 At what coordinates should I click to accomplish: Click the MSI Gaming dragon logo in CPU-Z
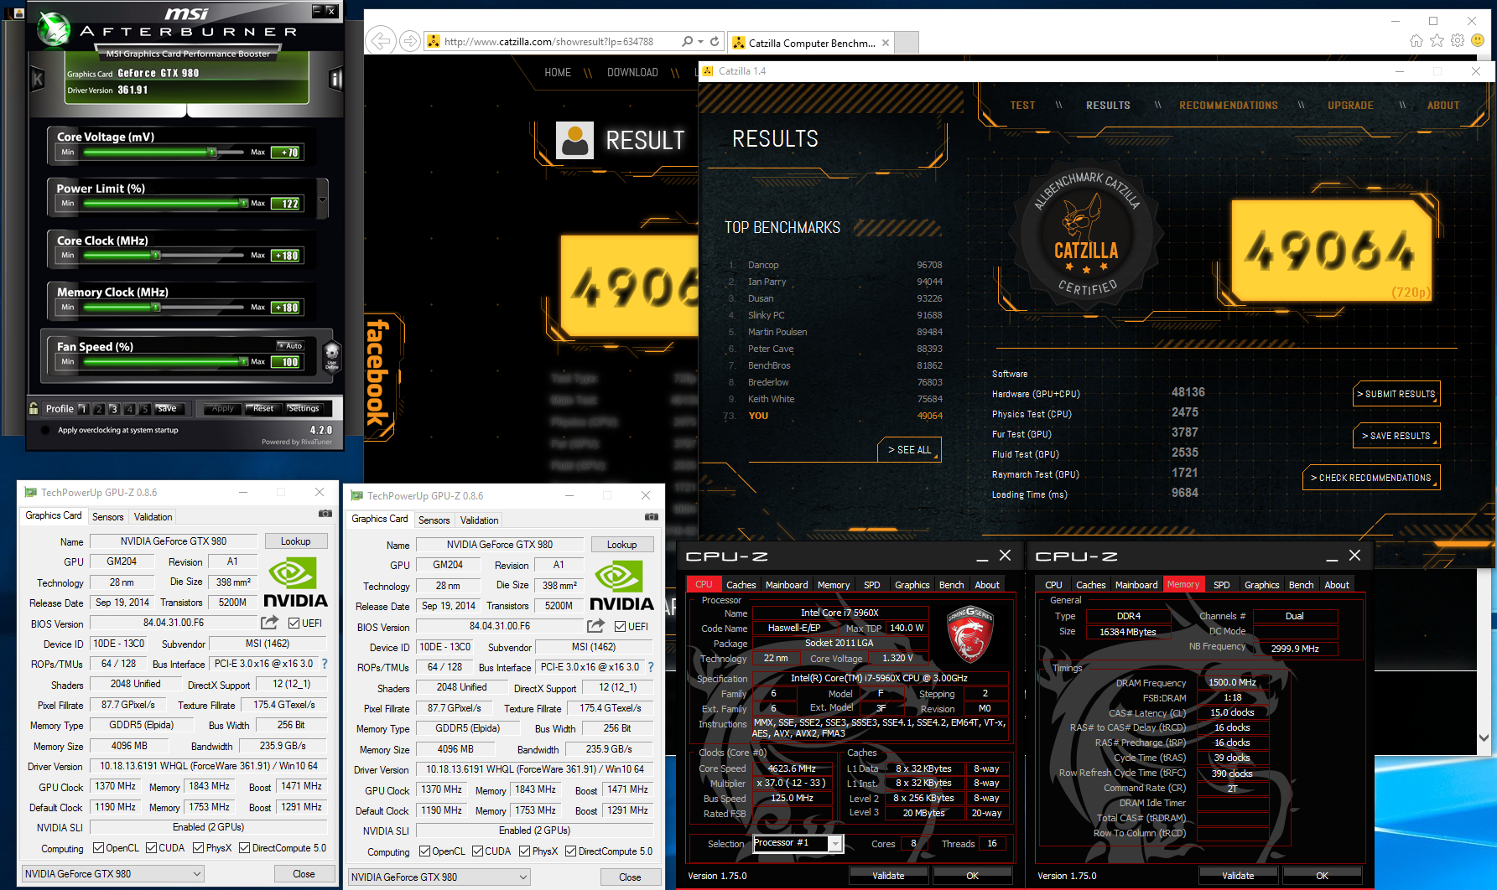coord(970,634)
